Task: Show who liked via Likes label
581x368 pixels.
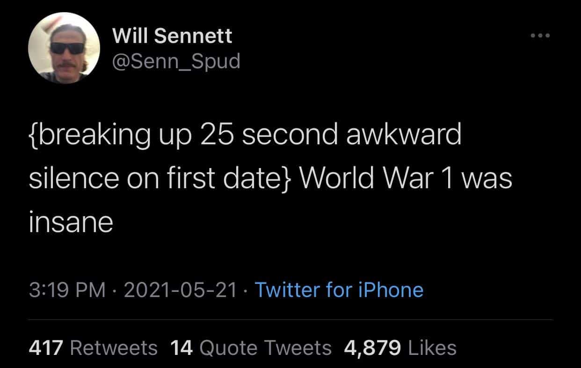Action: [432, 347]
